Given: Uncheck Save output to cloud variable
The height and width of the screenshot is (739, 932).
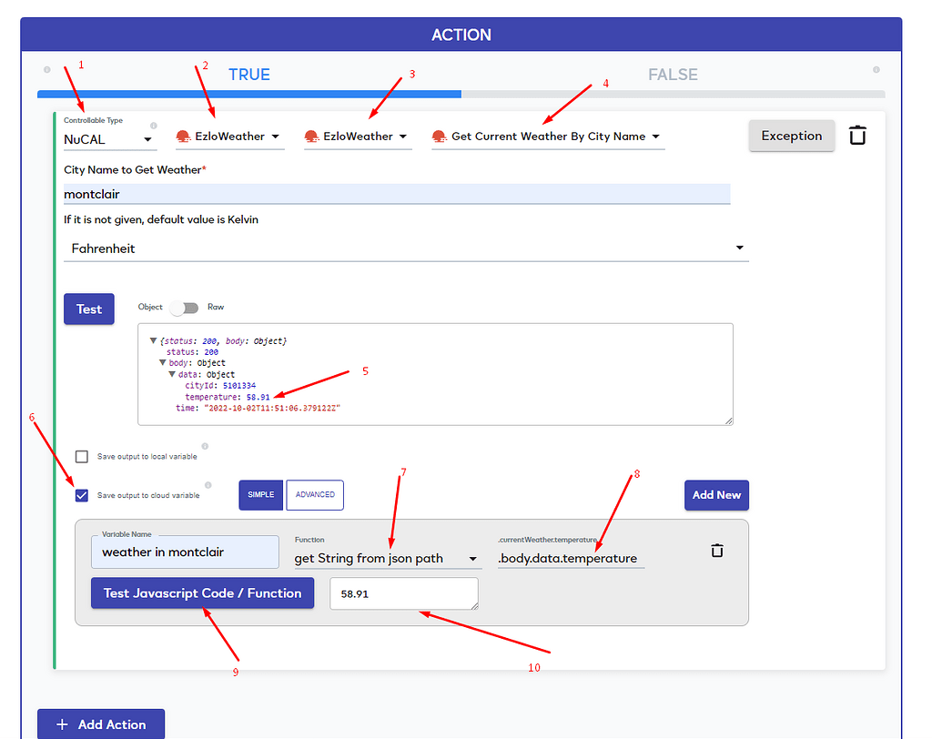Looking at the screenshot, I should click(81, 495).
